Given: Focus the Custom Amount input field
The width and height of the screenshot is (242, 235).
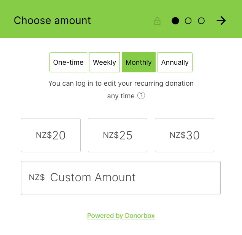Looking at the screenshot, I should coord(121,178).
